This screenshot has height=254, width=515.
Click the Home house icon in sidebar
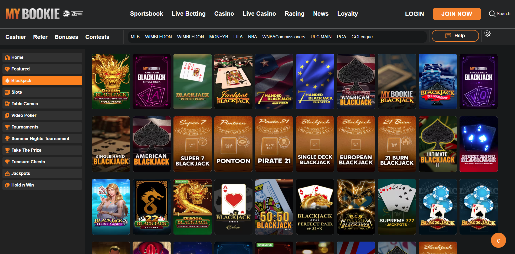click(x=7, y=57)
